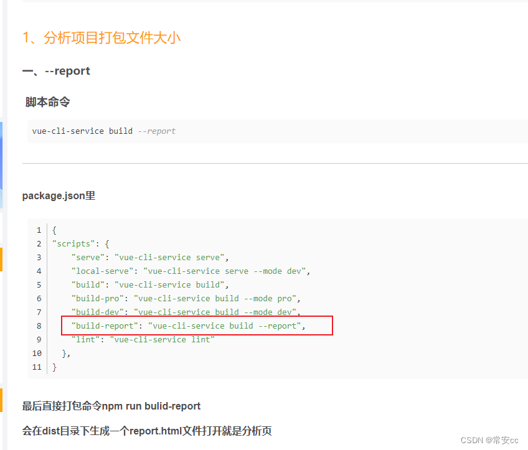This screenshot has height=450, width=528.
Task: Click the sentence mentioning report.html文件
Action: (147, 431)
